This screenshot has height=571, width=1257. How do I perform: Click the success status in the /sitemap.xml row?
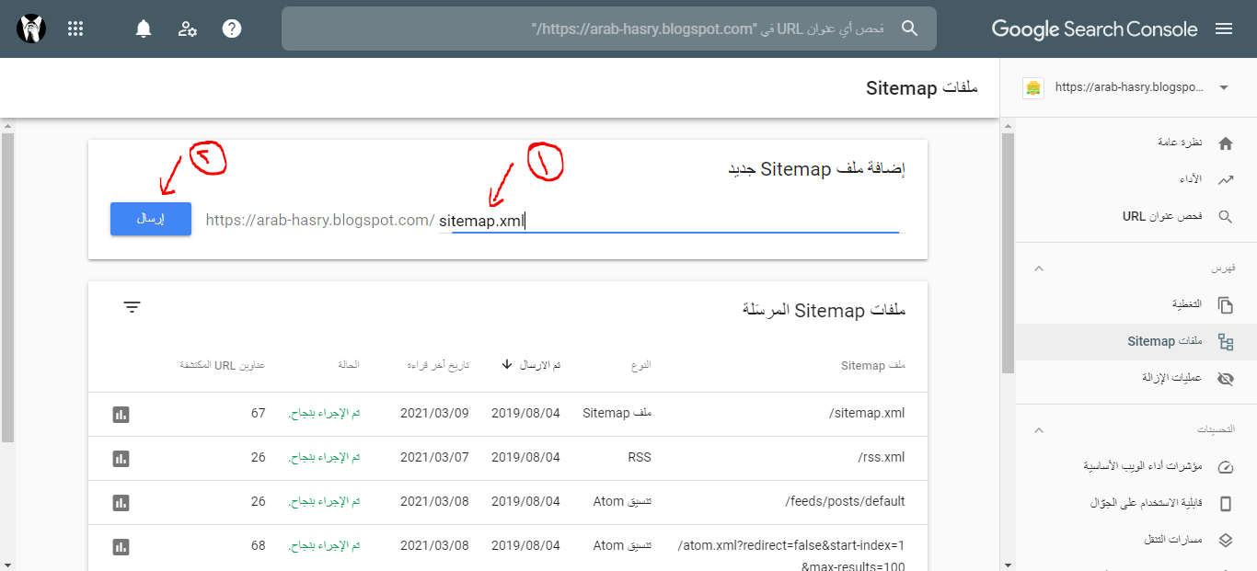pos(324,414)
